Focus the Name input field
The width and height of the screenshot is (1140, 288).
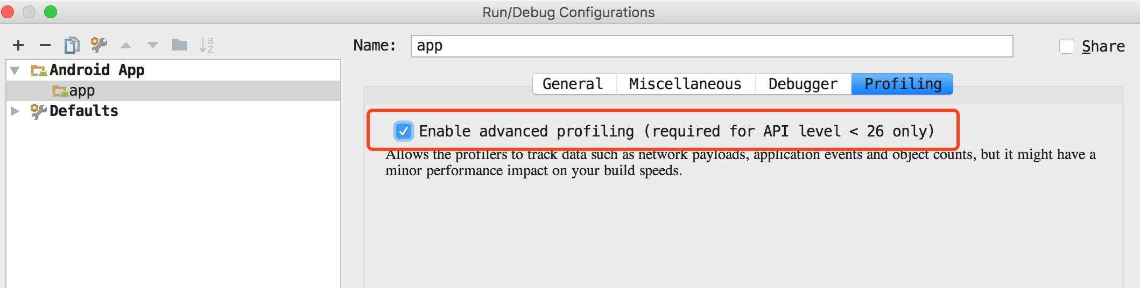712,46
